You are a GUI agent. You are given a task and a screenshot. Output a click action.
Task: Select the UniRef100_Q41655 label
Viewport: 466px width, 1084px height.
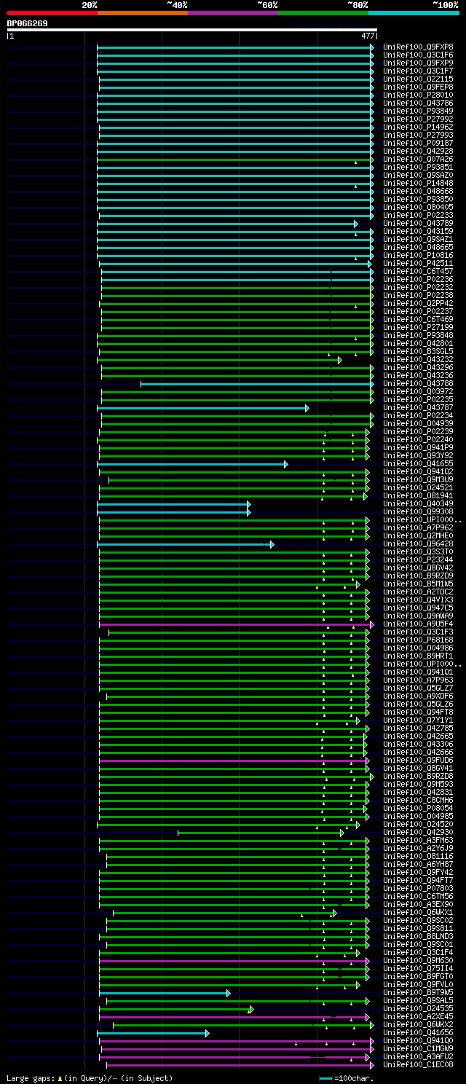[418, 464]
